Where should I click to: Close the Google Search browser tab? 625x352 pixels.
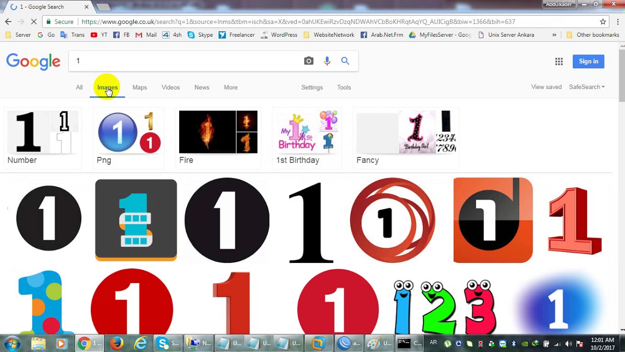[x=86, y=7]
